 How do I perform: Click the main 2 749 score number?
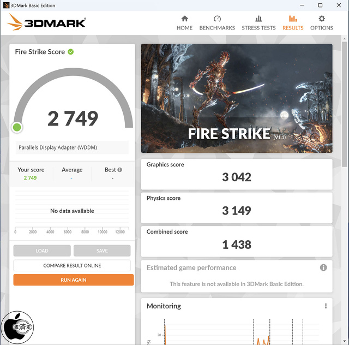(x=73, y=118)
